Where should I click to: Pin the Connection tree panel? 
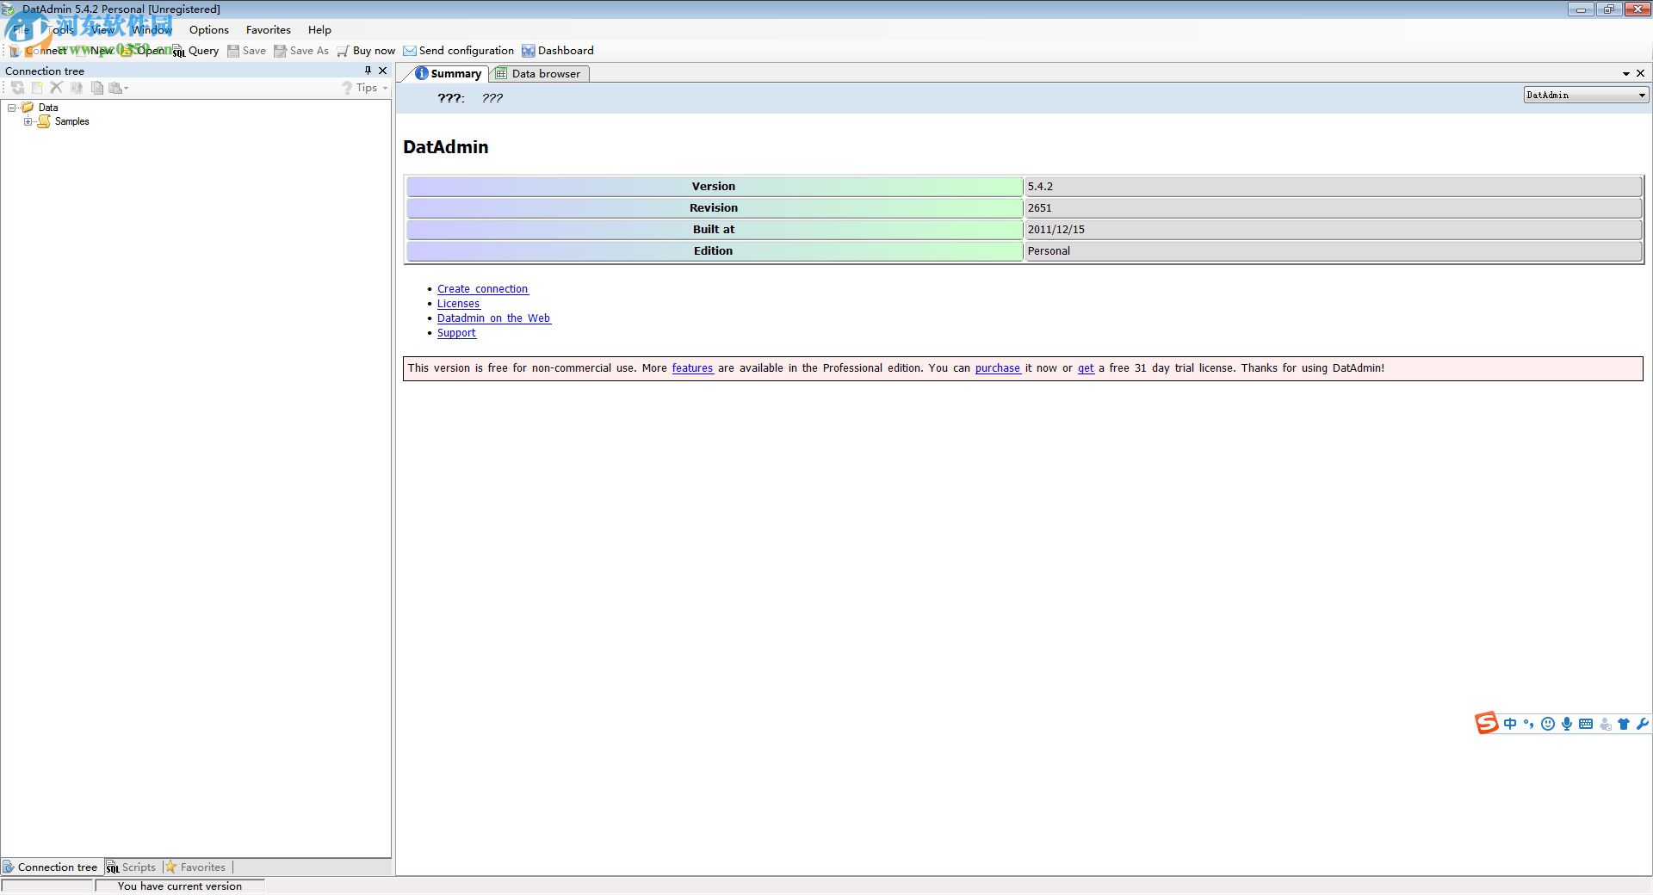[368, 71]
